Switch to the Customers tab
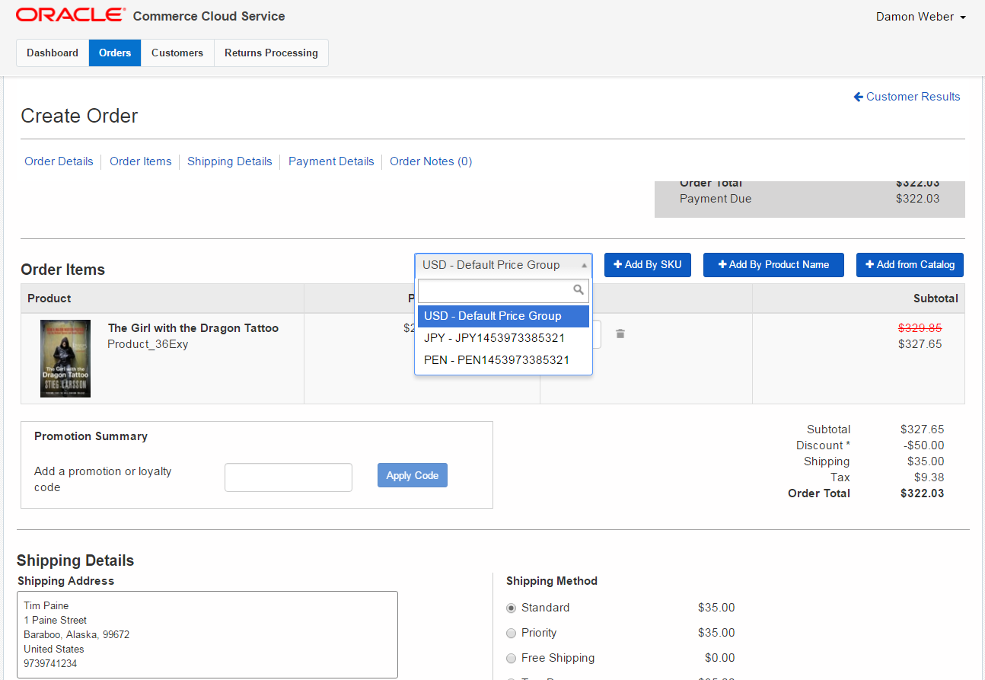 point(177,53)
